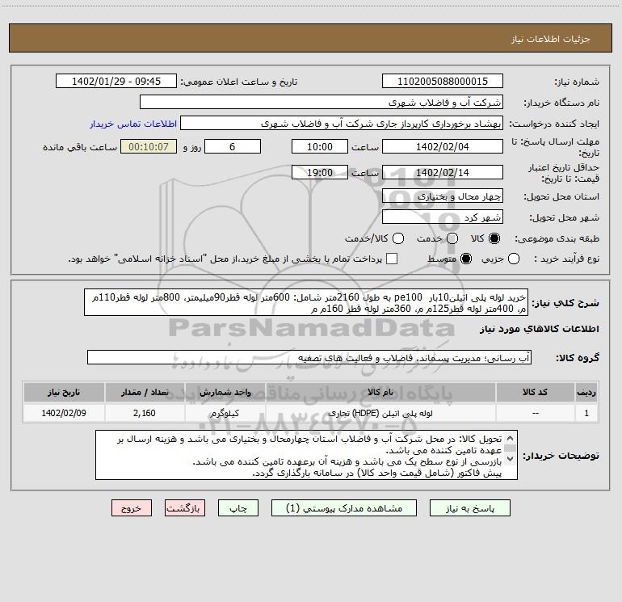
Task: Click the ایجاد کننده درخواست field
Action: (x=342, y=123)
